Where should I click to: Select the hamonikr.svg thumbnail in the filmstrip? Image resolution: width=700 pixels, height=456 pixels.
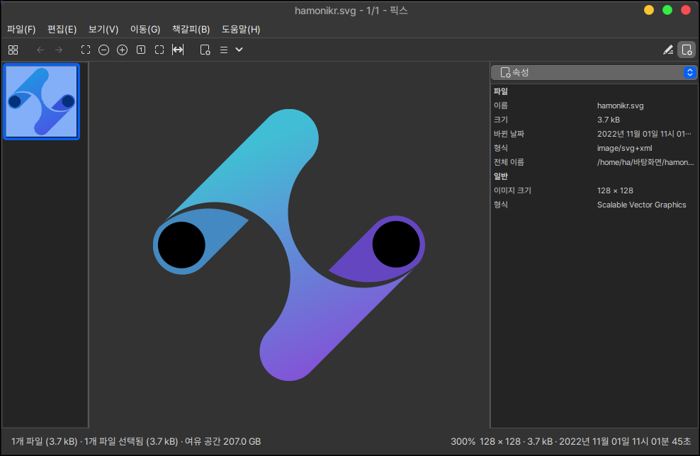tap(41, 102)
